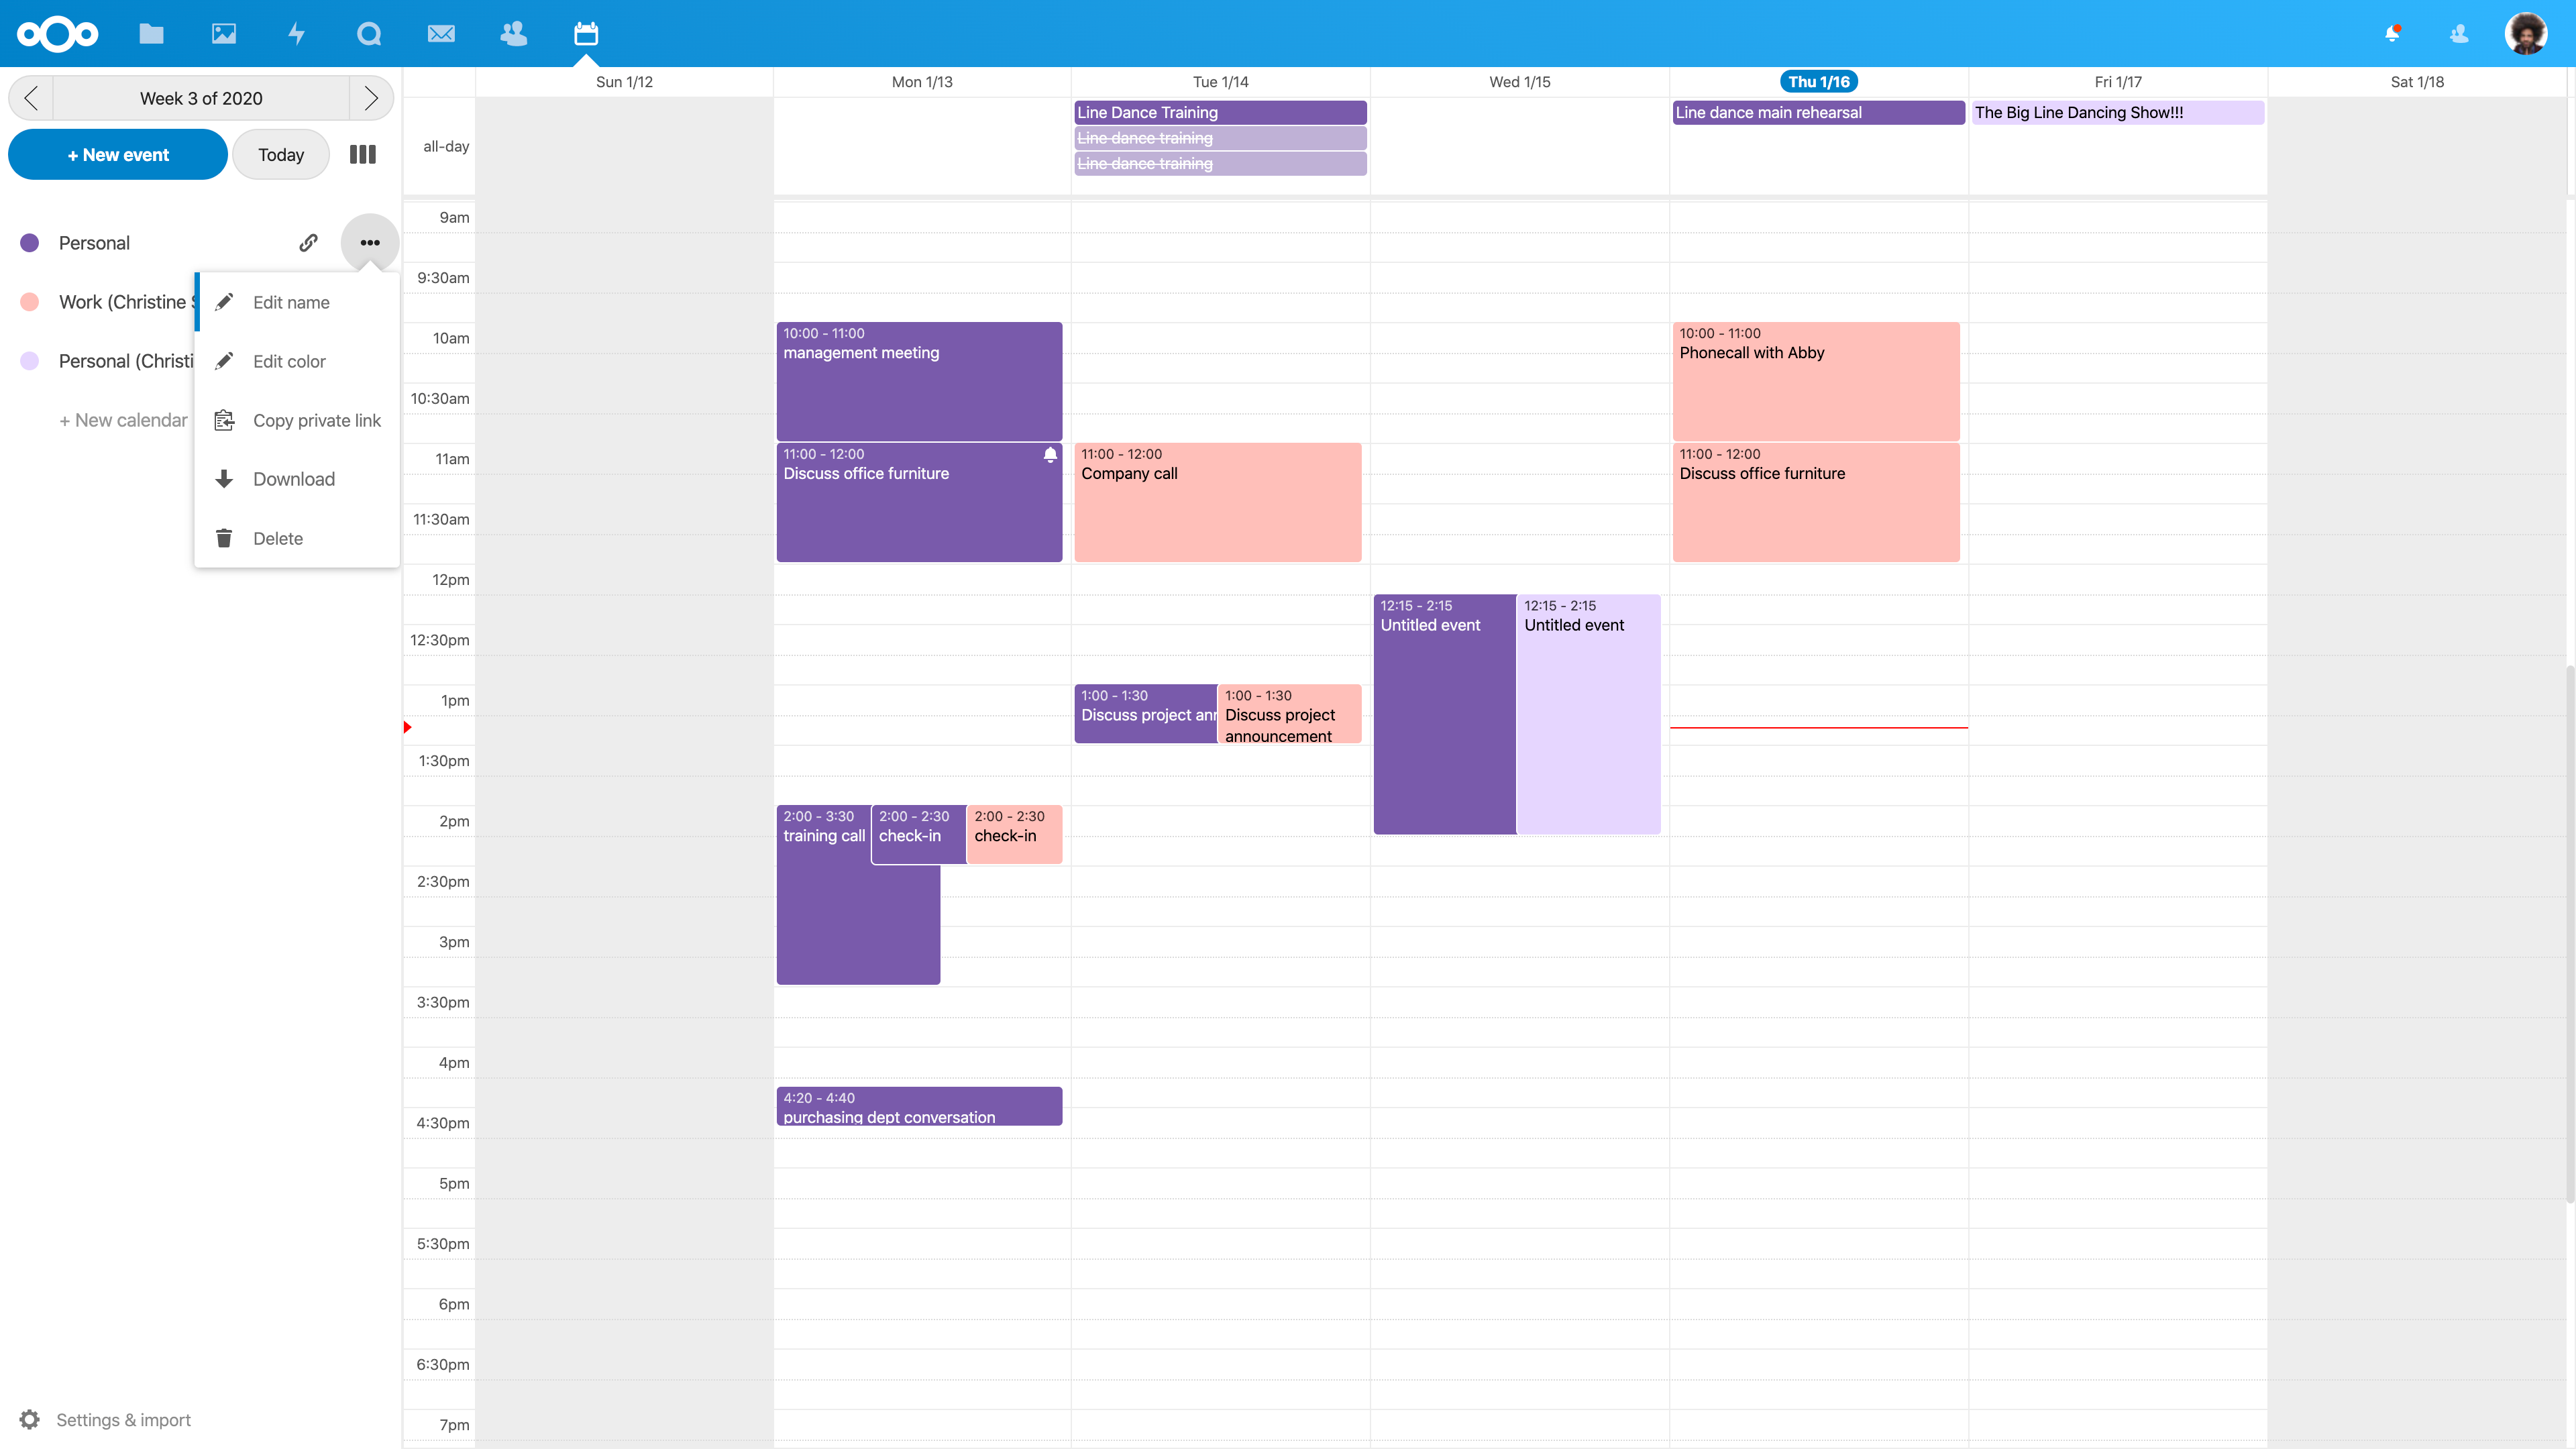Open the Talk chat icon
2576x1449 pixels.
pos(369,34)
